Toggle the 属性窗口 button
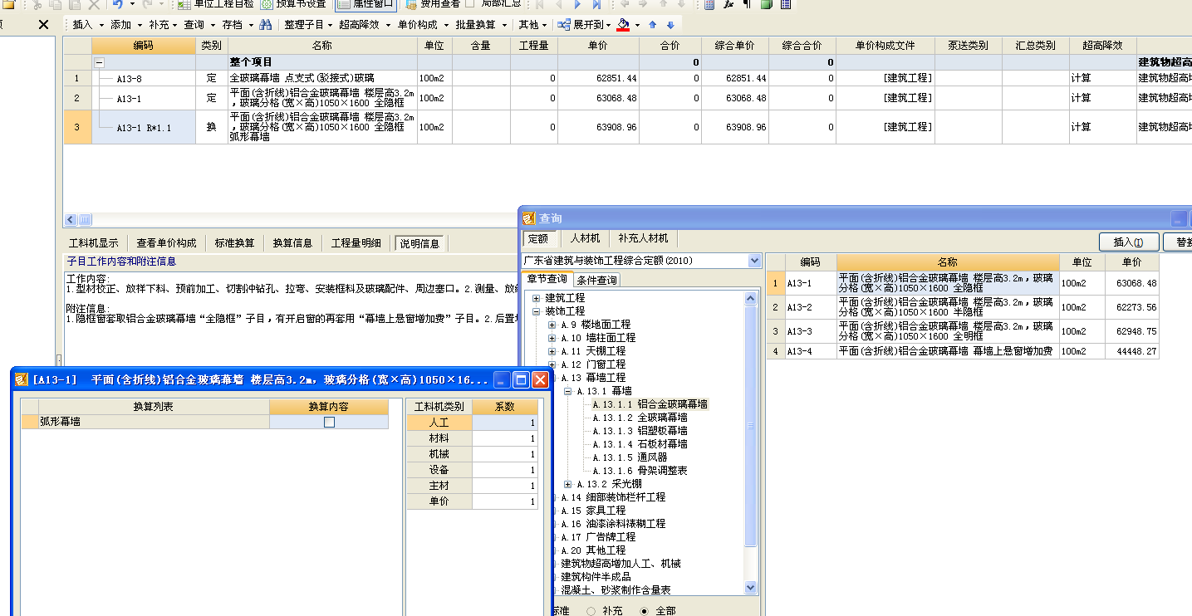The image size is (1192, 616). (x=366, y=4)
